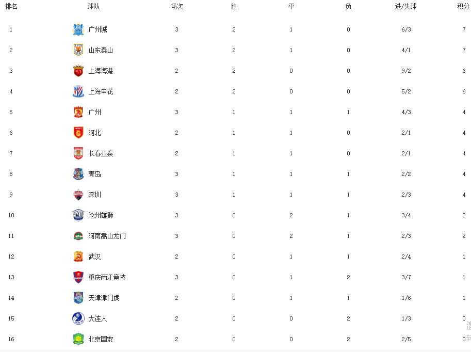This screenshot has width=471, height=352.
Task: Click the 青岛 team crest
Action: 78,174
